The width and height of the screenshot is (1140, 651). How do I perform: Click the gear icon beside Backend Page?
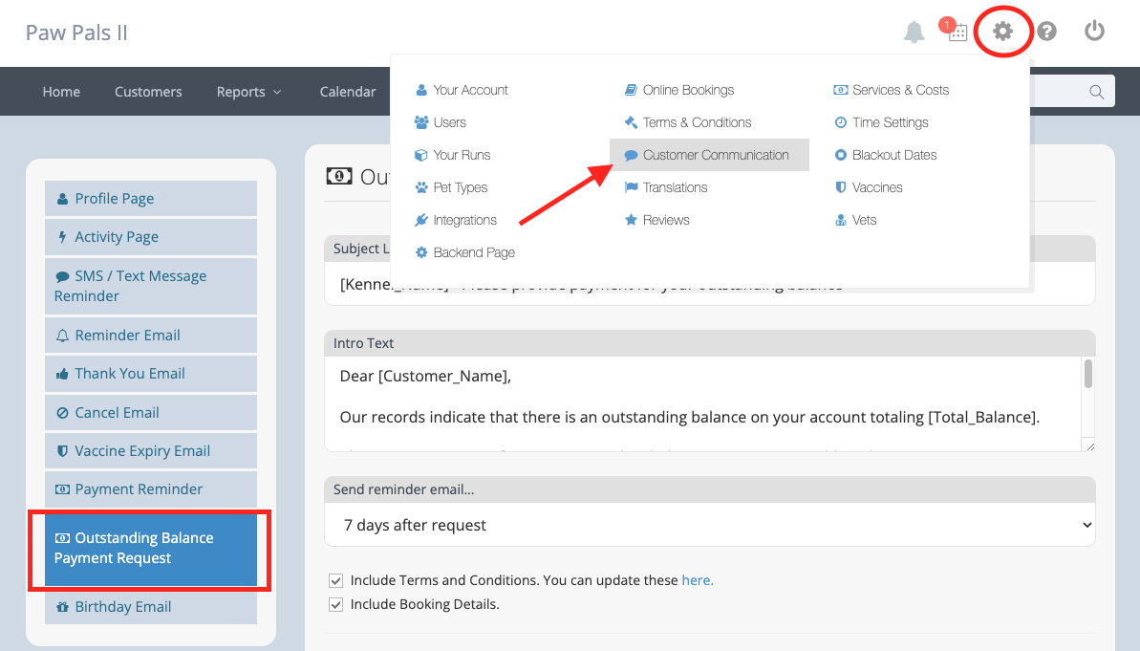(x=421, y=252)
